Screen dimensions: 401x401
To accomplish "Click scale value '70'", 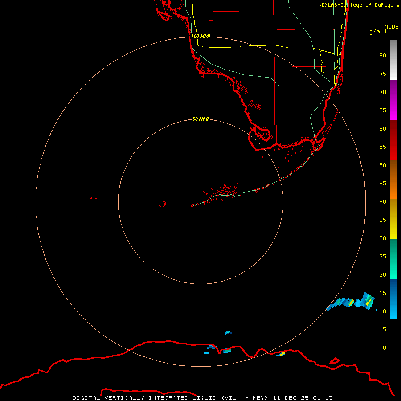I will pos(383,92).
